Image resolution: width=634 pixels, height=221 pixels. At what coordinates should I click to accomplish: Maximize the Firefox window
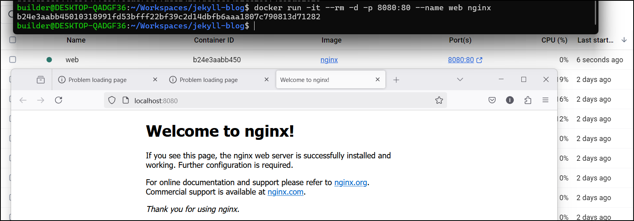524,79
